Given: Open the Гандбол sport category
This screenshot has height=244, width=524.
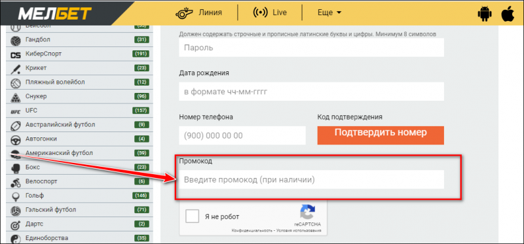Looking at the screenshot, I should (x=38, y=40).
